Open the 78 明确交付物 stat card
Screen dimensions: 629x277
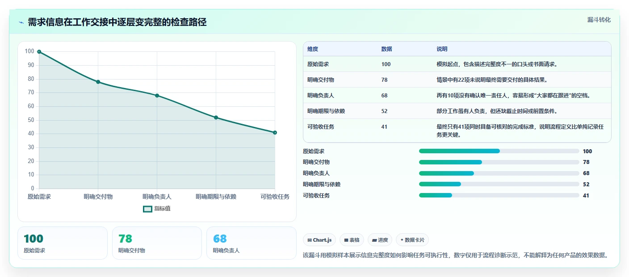(157, 243)
